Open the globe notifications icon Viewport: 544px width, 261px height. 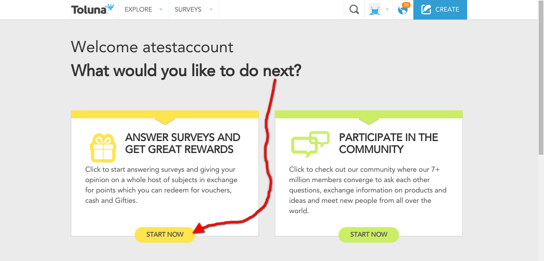coord(403,10)
